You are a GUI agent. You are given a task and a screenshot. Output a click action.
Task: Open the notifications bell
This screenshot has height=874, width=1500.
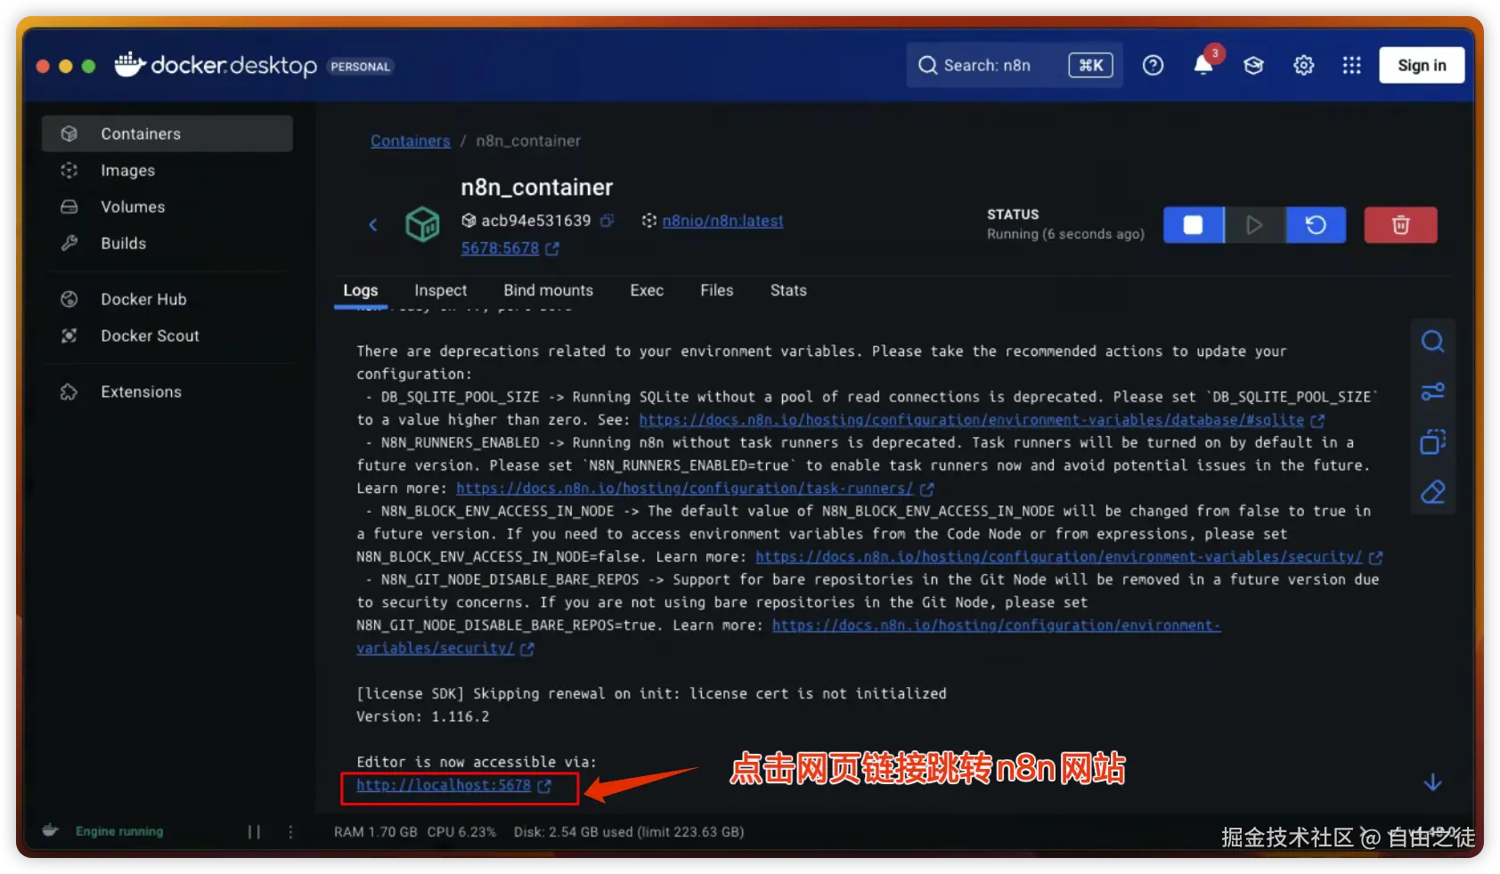(x=1203, y=65)
